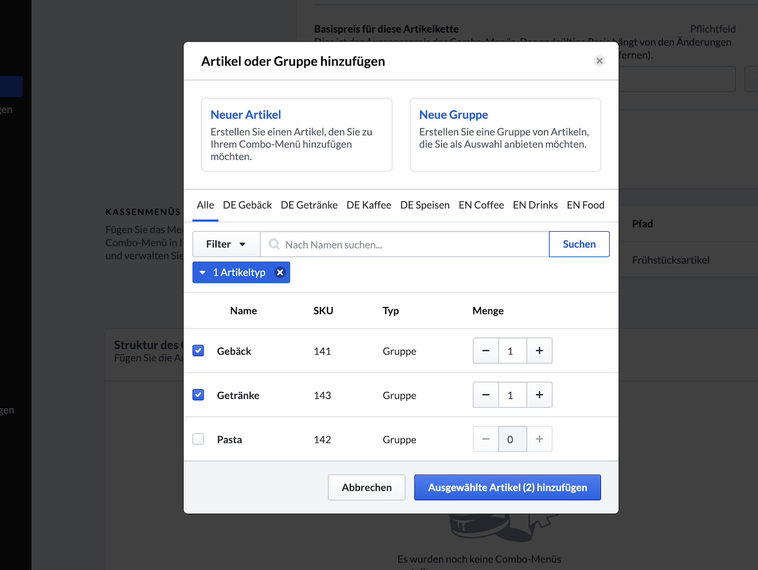Decrease quantity for Pasta
Image resolution: width=758 pixels, height=570 pixels.
(486, 439)
